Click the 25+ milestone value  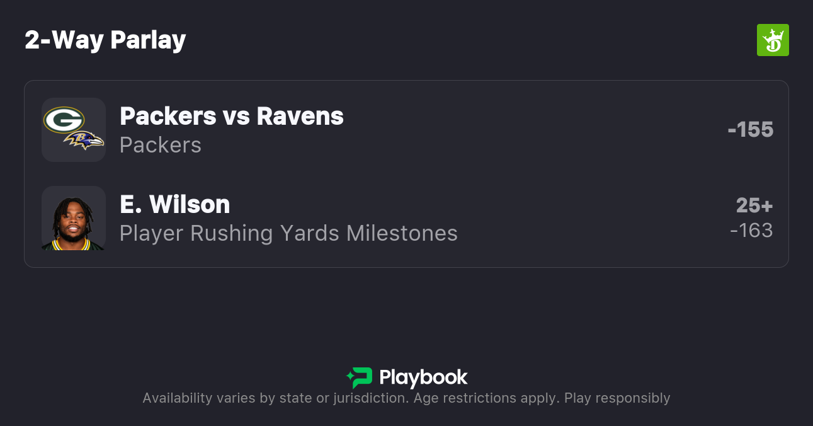pyautogui.click(x=754, y=205)
